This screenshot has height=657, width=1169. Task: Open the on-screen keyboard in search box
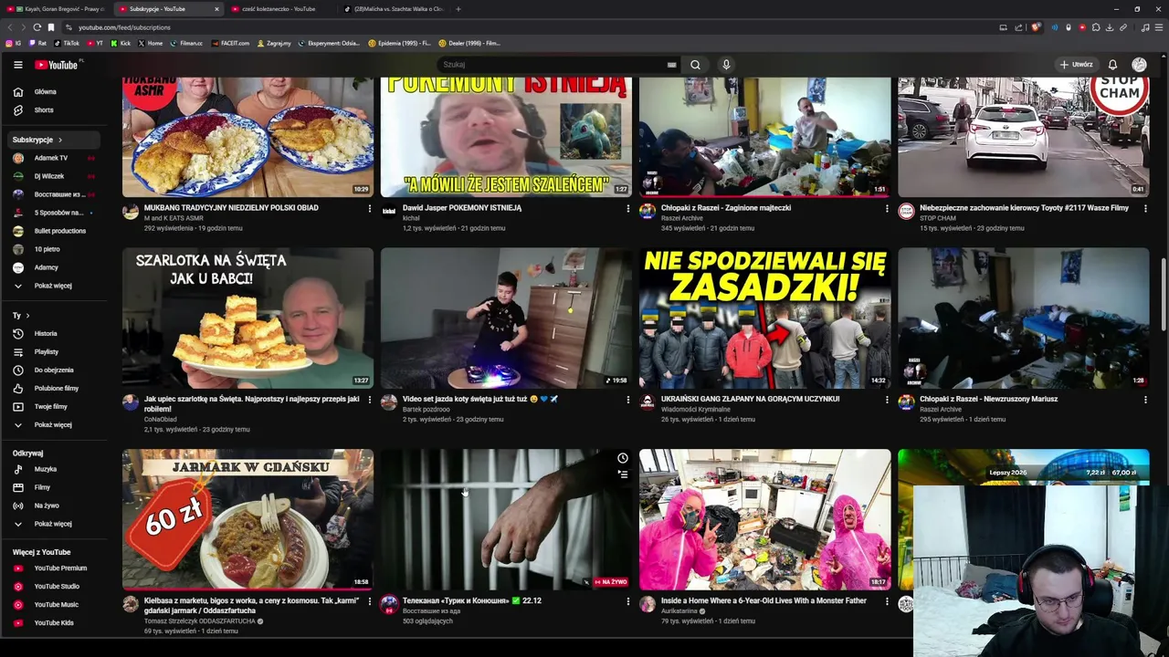click(671, 65)
